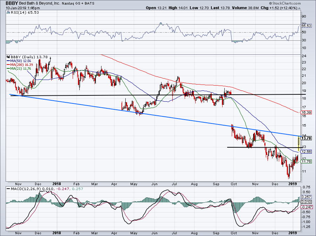Click the -0.75 label on the MACD axis
Screen dimensions: 316x236
(x=306, y=217)
